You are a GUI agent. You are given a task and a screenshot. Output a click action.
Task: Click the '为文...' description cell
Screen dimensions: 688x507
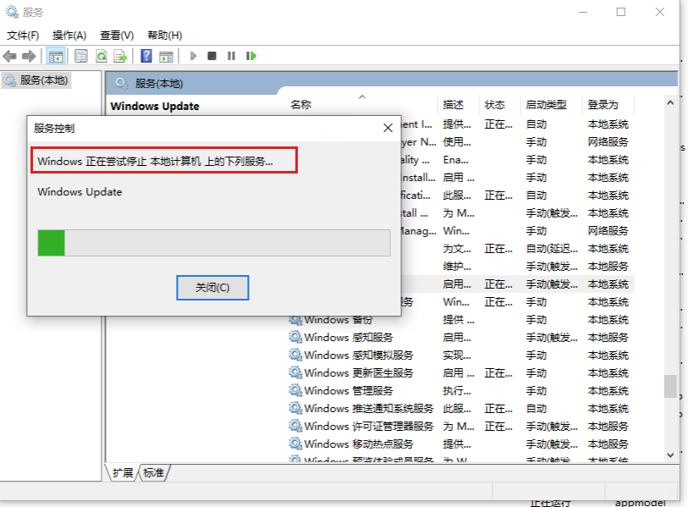pyautogui.click(x=457, y=249)
